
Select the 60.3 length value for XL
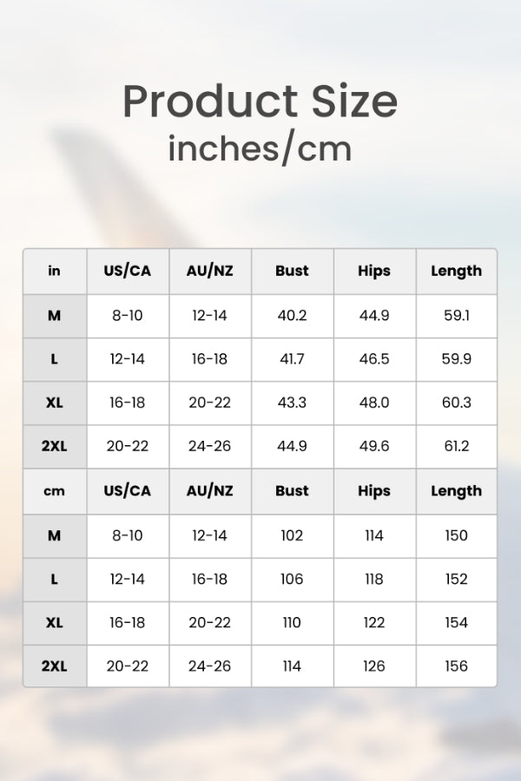(456, 403)
